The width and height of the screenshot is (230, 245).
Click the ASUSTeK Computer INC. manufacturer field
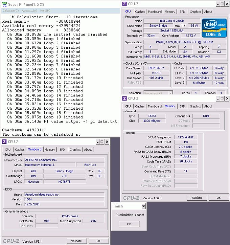point(64,160)
